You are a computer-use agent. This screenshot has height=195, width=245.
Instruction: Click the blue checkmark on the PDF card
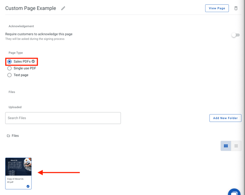[28, 186]
